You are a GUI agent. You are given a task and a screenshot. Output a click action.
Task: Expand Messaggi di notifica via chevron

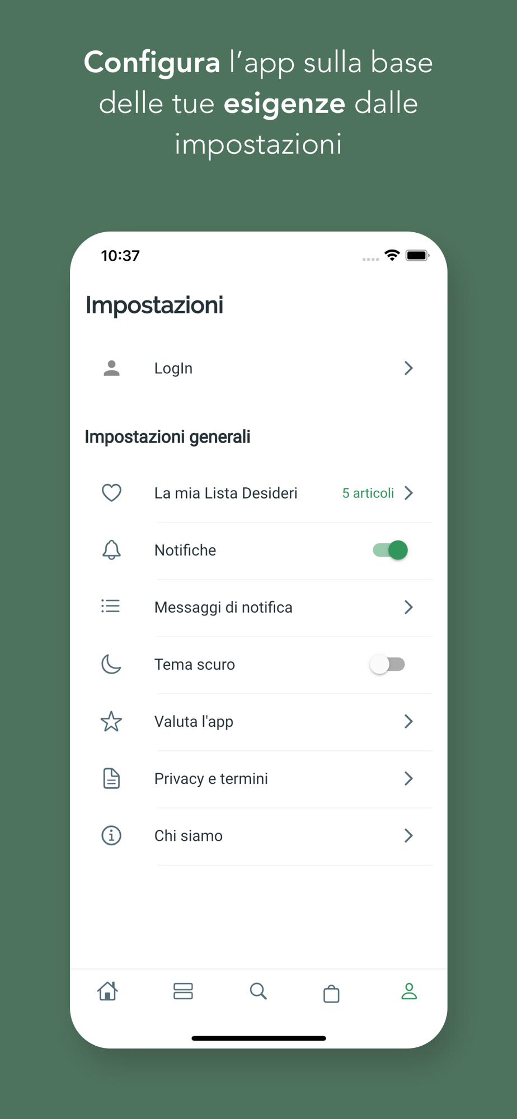[408, 607]
